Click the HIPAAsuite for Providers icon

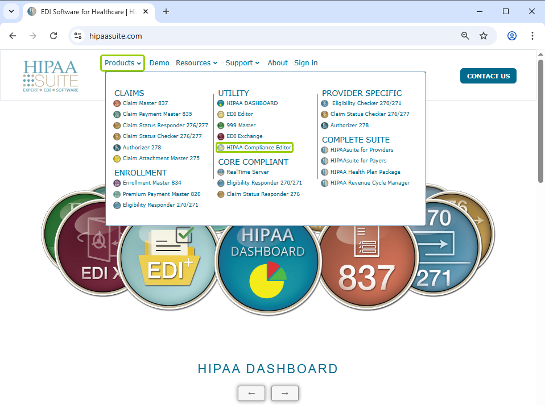pos(325,150)
